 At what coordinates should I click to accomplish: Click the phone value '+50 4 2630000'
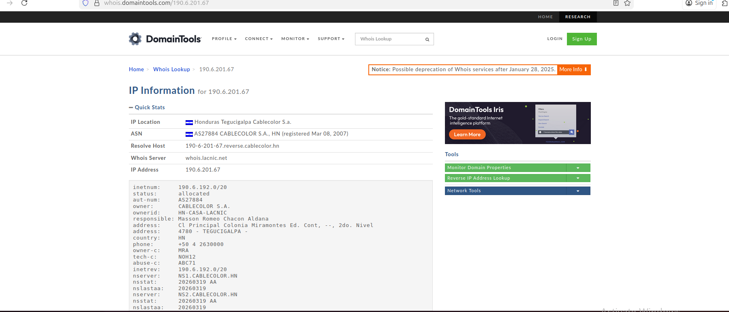[x=201, y=244]
